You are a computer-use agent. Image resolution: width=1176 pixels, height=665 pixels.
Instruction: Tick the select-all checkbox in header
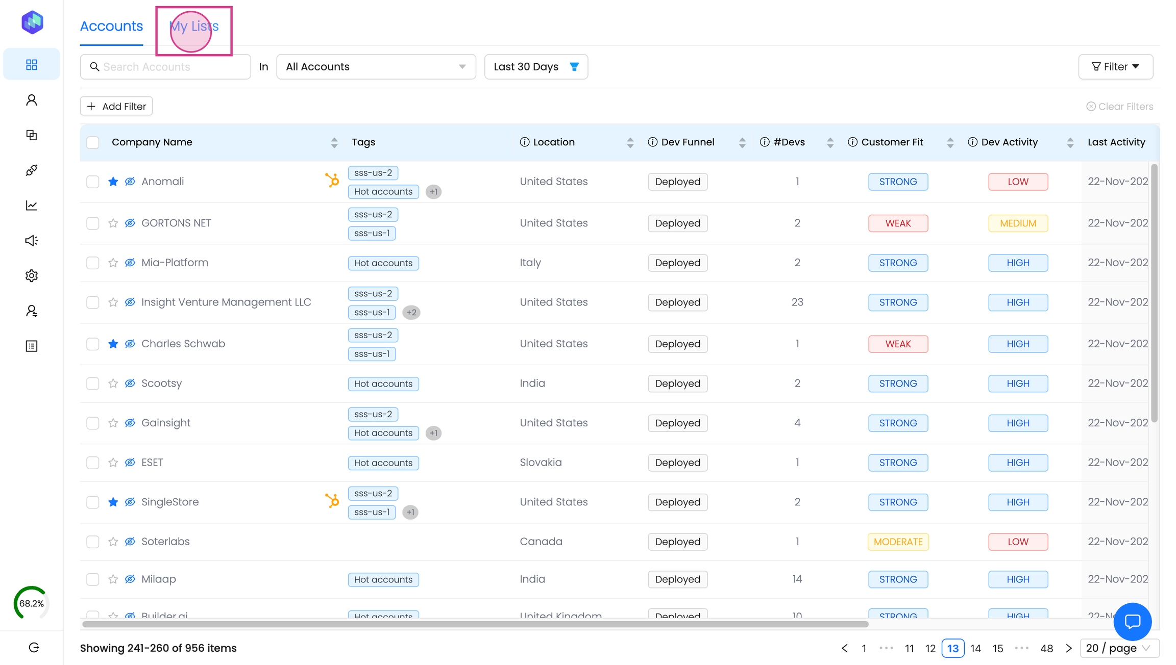(92, 142)
